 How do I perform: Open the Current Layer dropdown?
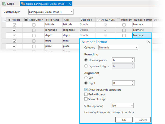(x=51, y=12)
